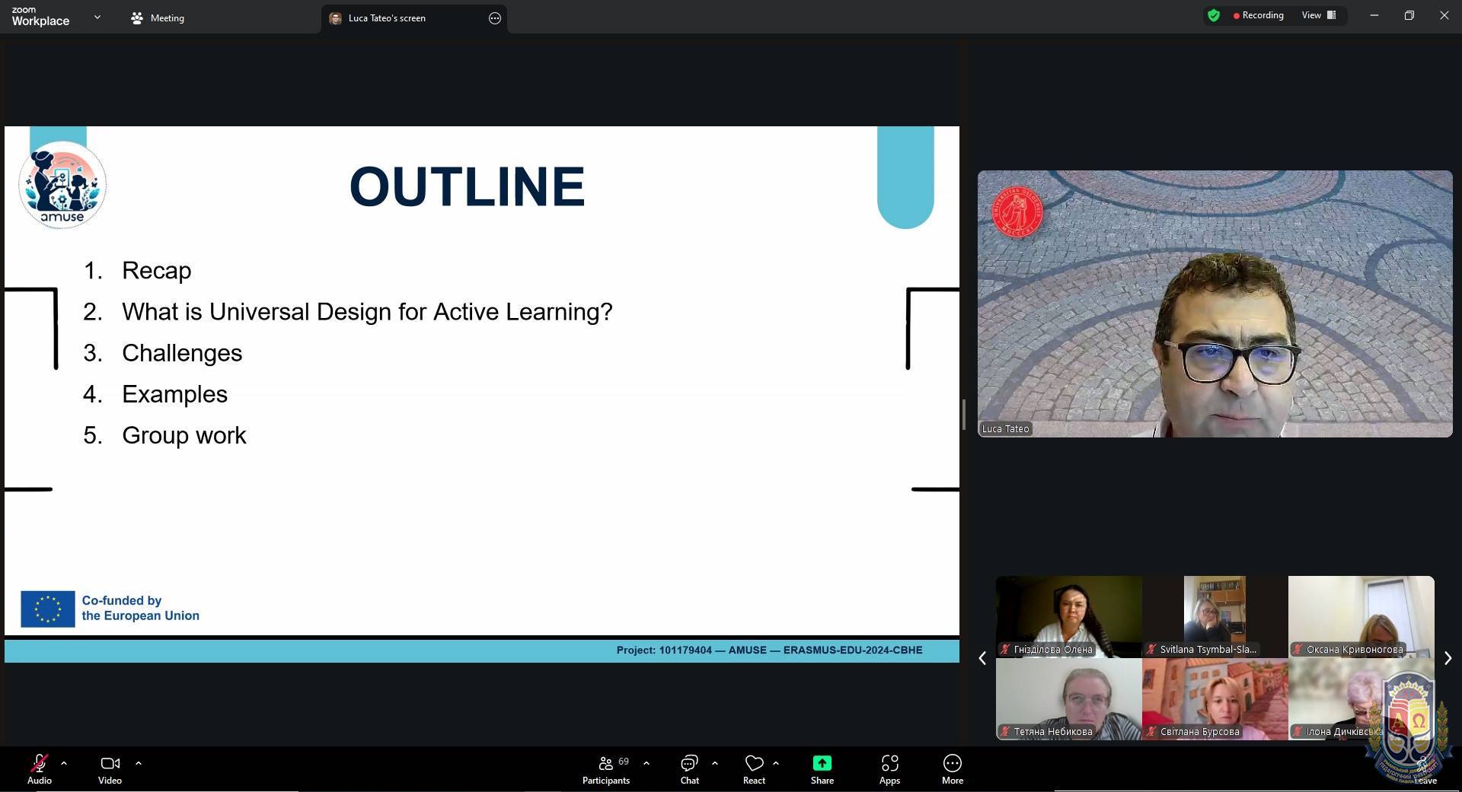Click the React heart icon
Screen dimensions: 1462x792
click(x=754, y=768)
